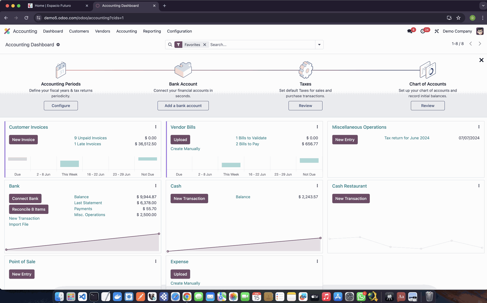Open the Reporting menu

click(x=152, y=31)
